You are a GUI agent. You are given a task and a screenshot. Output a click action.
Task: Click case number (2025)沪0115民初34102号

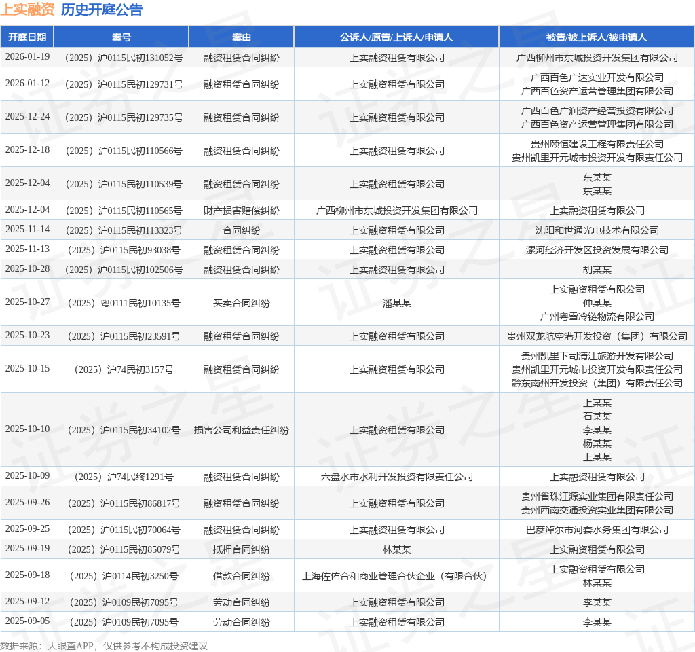pos(124,430)
